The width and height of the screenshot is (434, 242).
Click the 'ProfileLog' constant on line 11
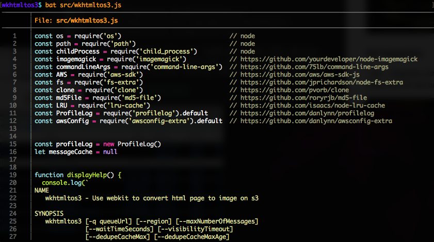[74, 113]
